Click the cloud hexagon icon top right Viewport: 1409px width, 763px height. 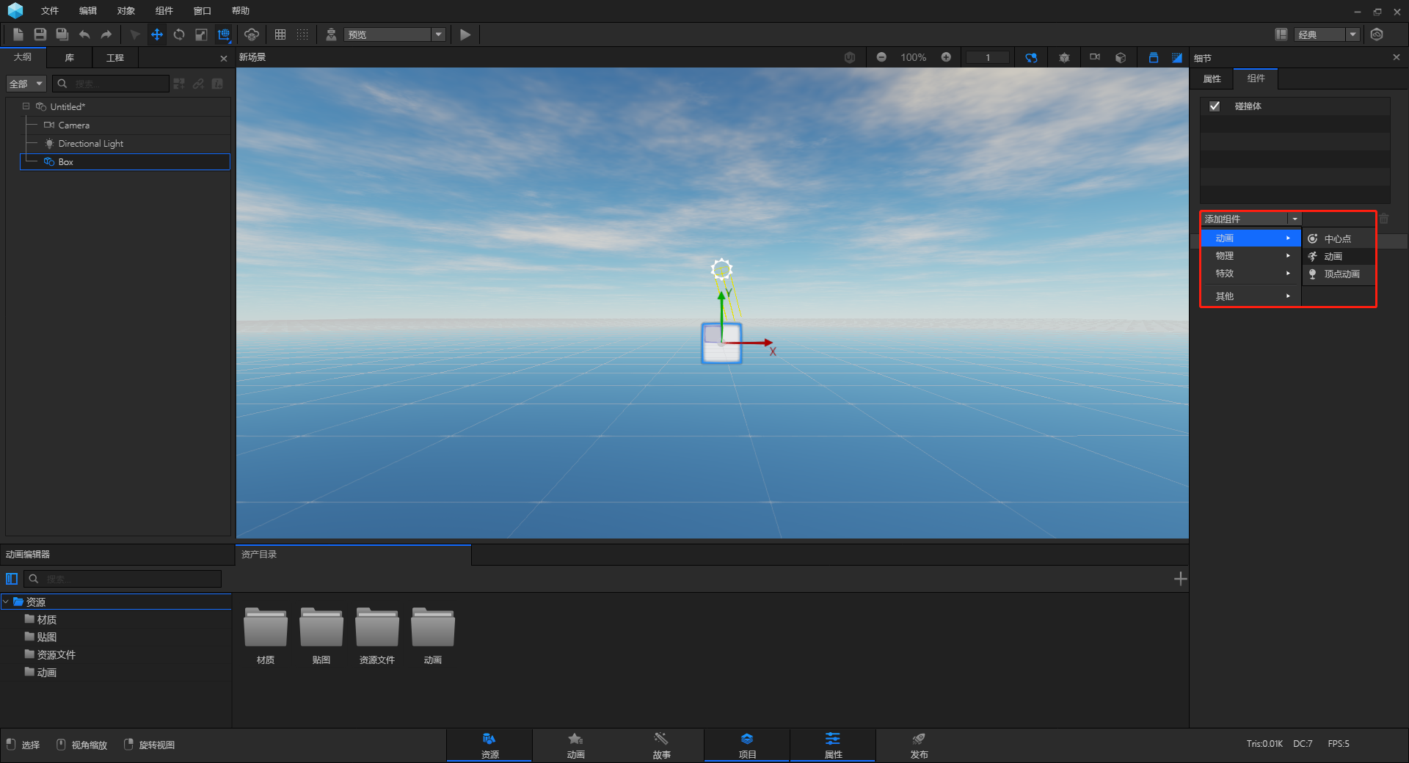(x=1377, y=34)
